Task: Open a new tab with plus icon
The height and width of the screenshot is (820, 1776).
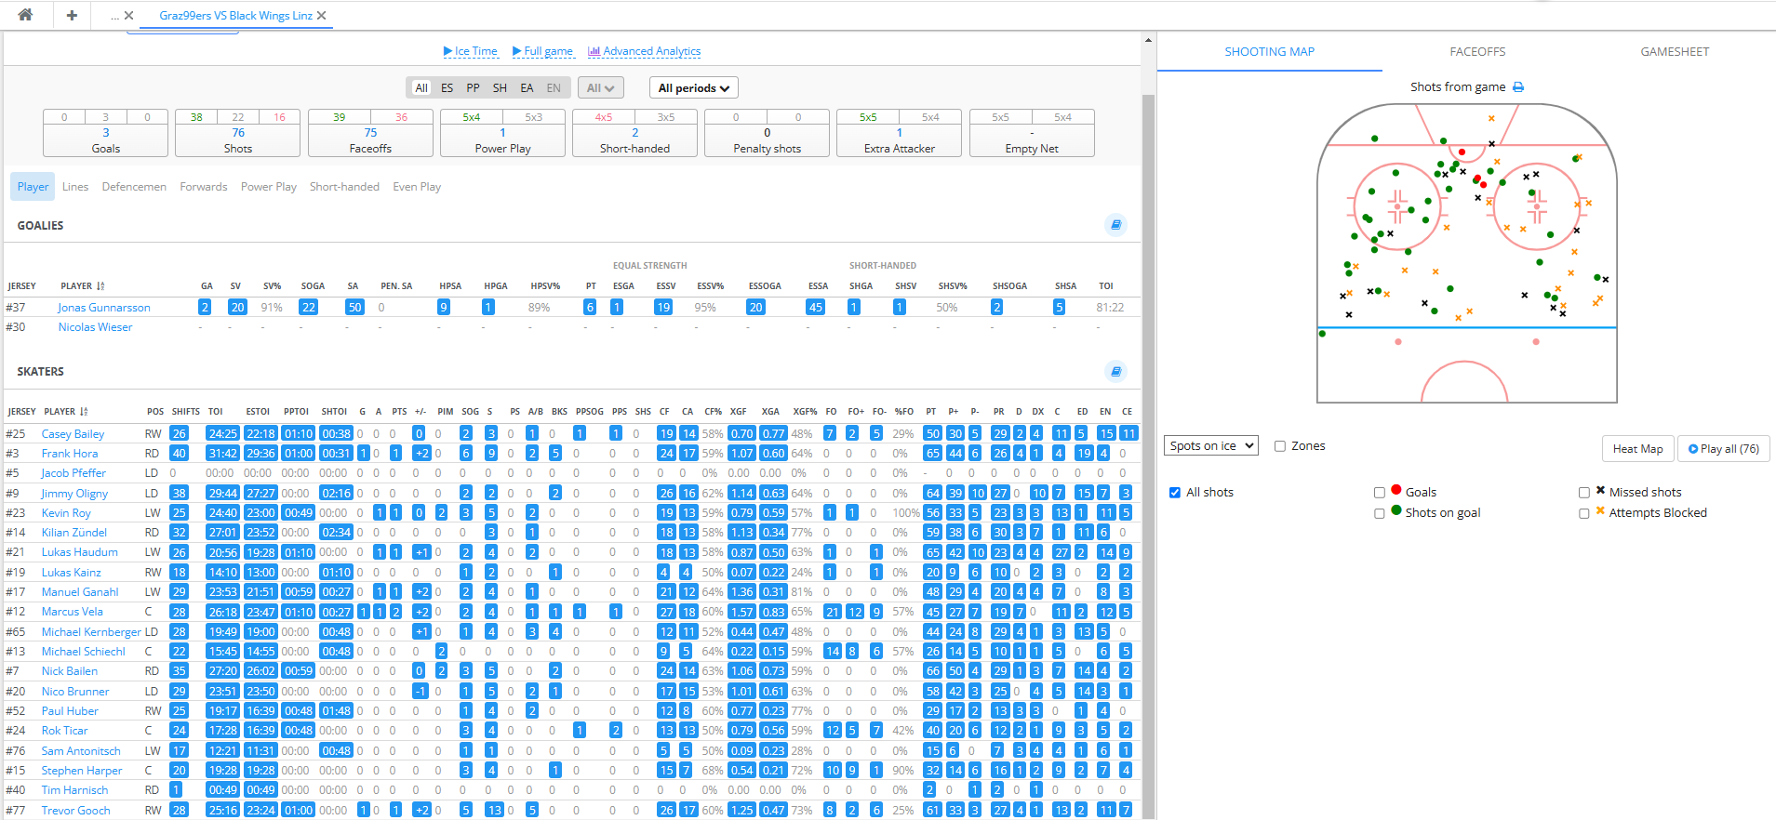Action: click(72, 15)
